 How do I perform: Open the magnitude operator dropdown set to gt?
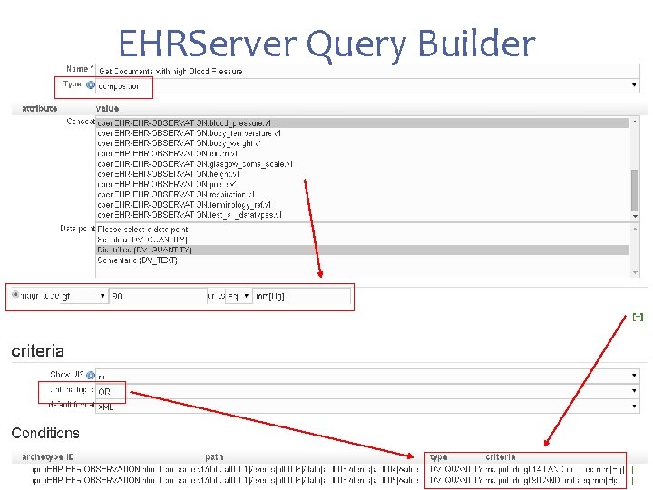click(83, 296)
